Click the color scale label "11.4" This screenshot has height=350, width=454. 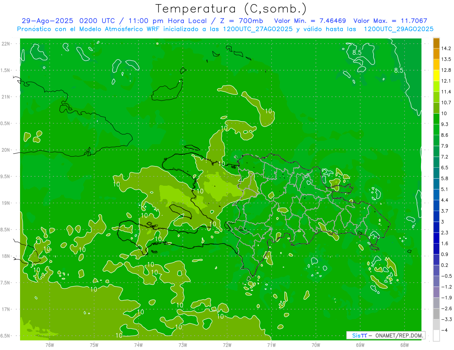pos(446,92)
